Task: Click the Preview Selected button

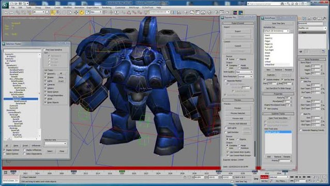Action: click(x=237, y=113)
